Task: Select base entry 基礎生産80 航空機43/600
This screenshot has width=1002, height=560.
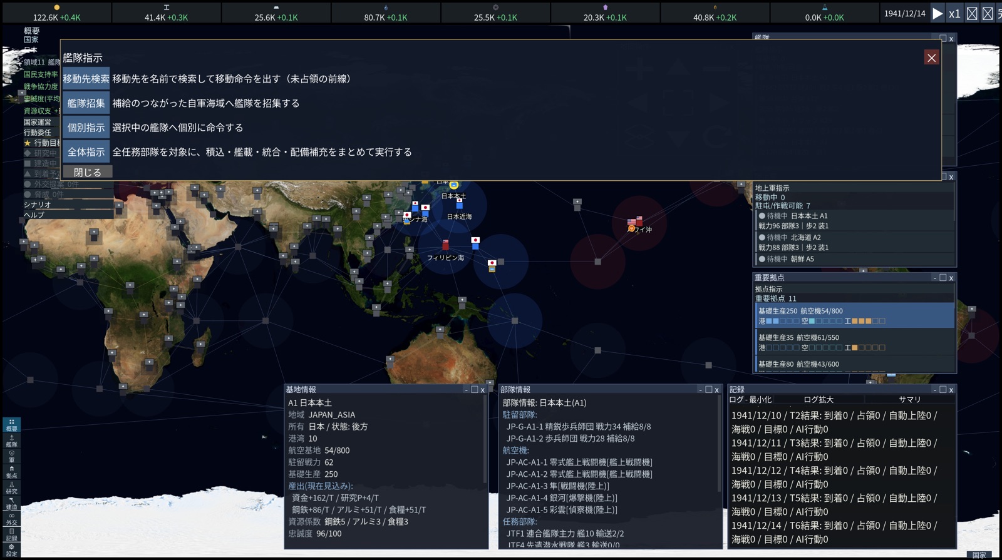Action: pyautogui.click(x=854, y=364)
